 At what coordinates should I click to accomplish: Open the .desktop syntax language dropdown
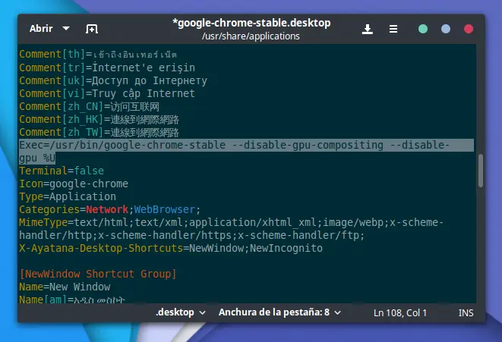[x=181, y=312]
